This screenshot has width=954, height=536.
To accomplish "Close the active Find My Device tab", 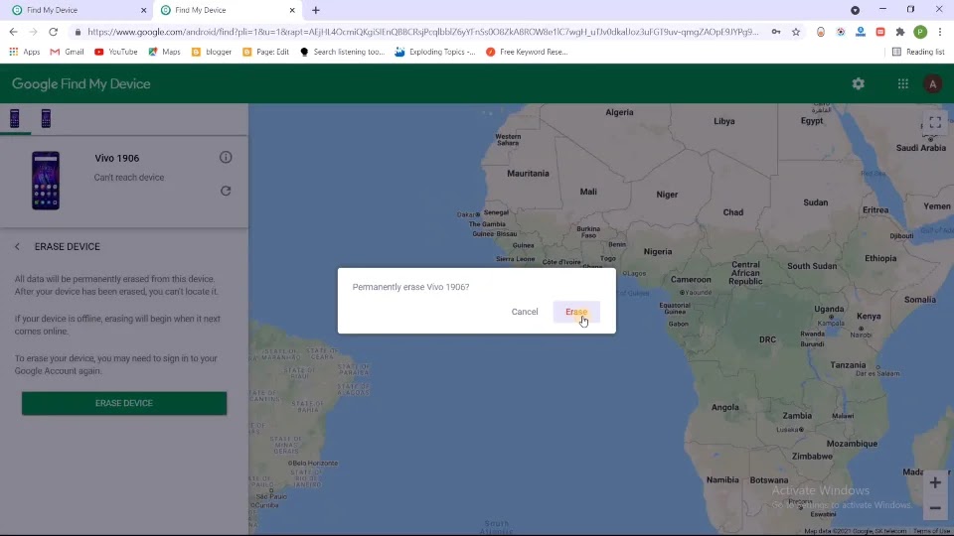I will (292, 10).
